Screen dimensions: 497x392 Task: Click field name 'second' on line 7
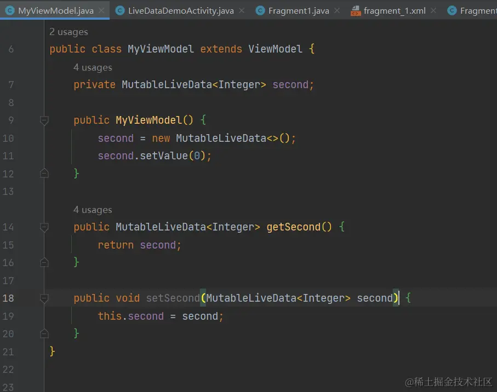[x=290, y=85]
